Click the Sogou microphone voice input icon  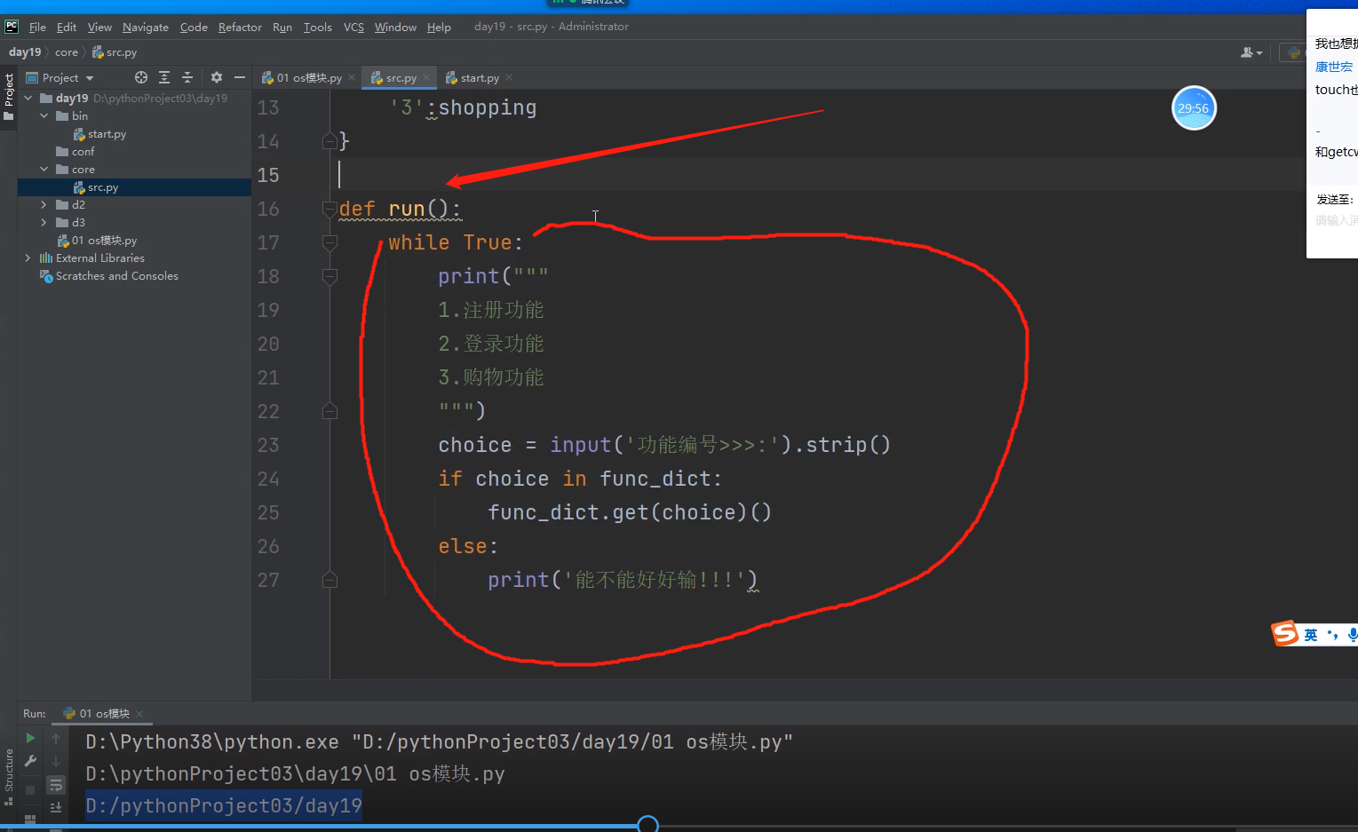click(1352, 634)
